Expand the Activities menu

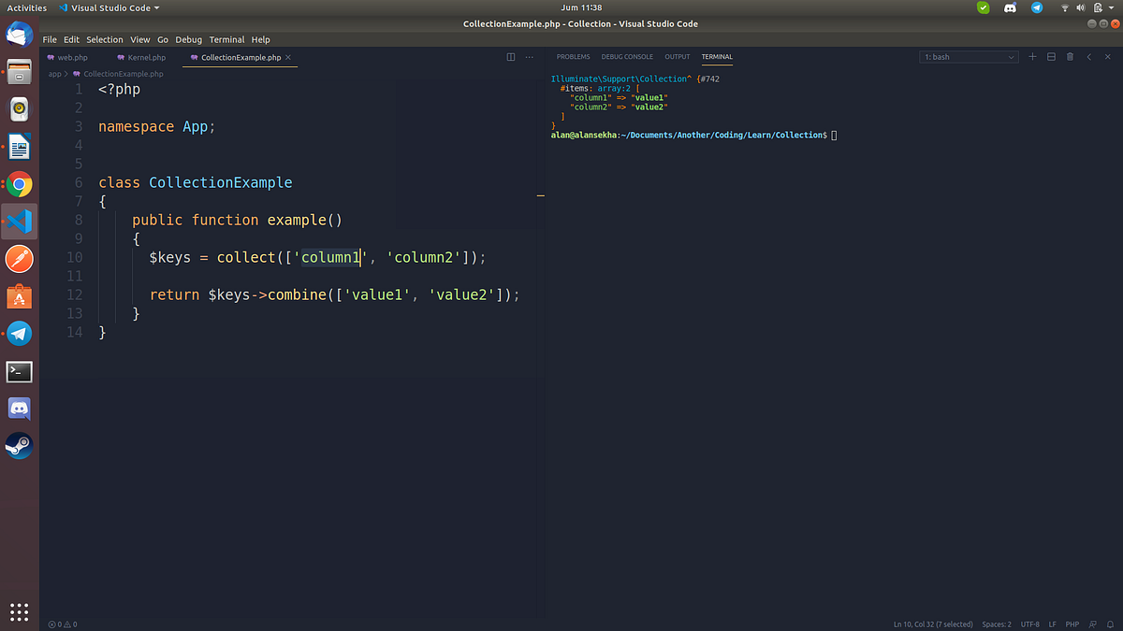27,7
